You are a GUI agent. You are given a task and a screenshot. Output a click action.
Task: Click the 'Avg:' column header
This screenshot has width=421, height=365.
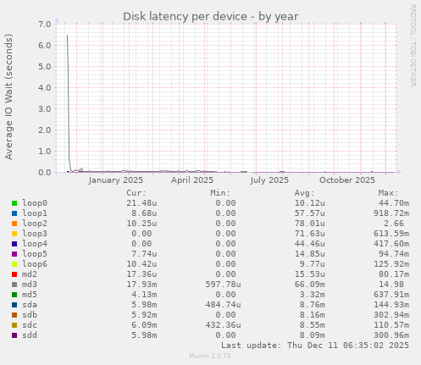click(x=304, y=193)
